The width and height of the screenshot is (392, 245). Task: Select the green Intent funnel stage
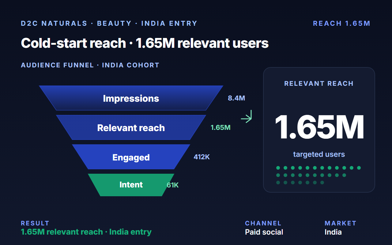pos(131,185)
